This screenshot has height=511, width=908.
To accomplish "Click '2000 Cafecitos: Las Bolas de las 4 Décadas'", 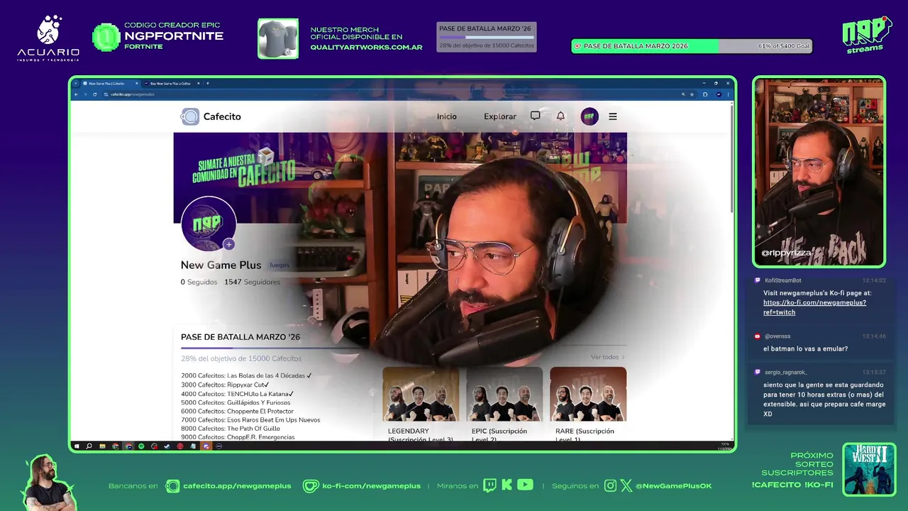I will pyautogui.click(x=246, y=375).
